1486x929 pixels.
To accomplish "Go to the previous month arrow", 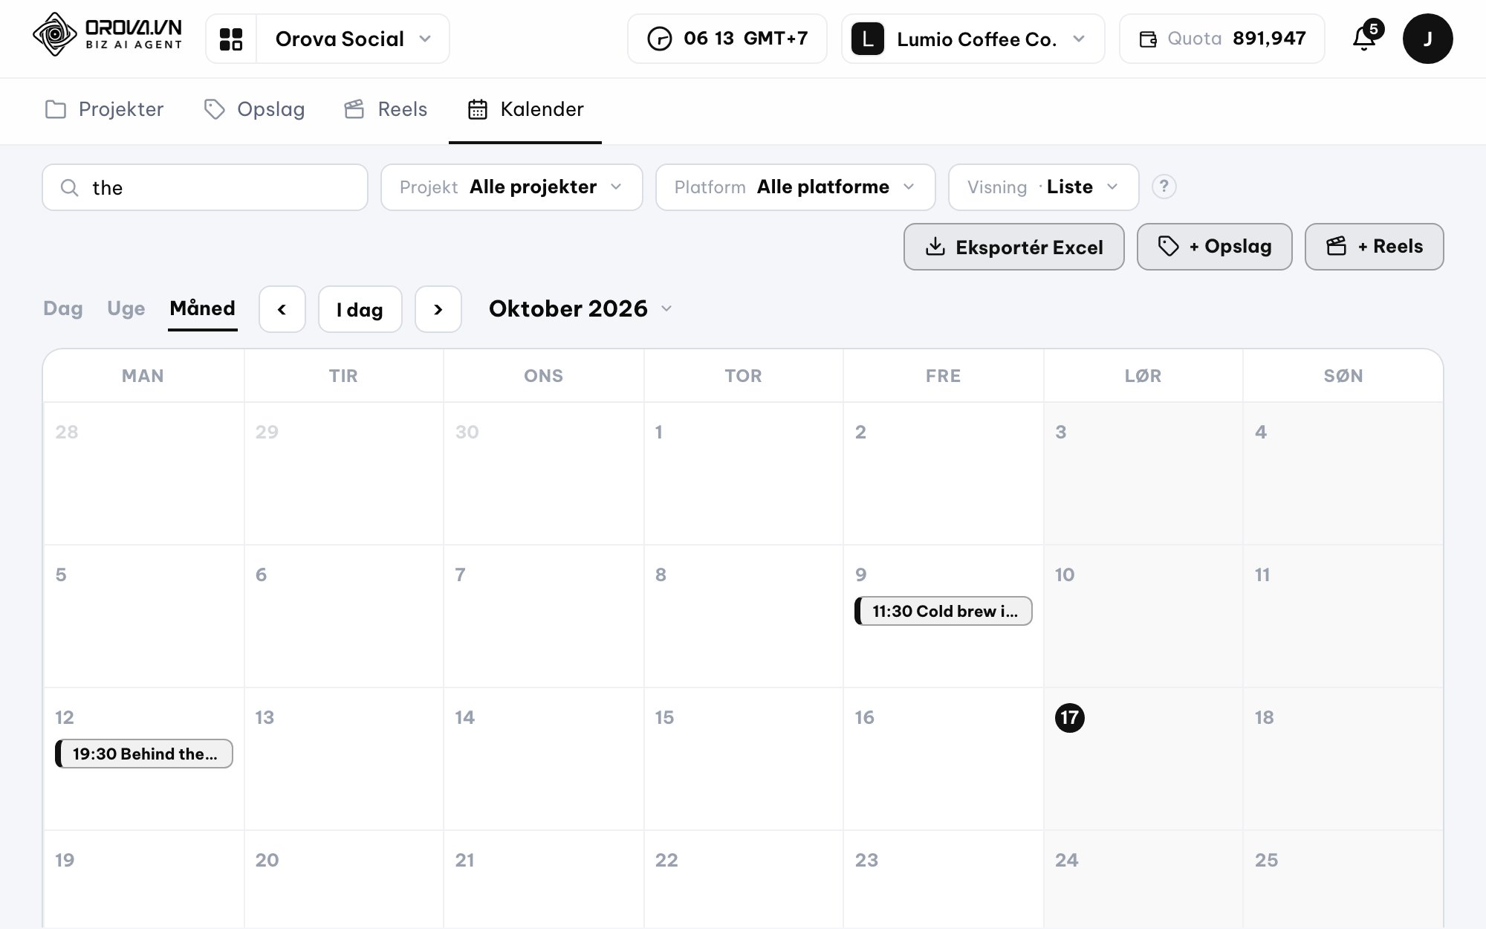I will 282,309.
